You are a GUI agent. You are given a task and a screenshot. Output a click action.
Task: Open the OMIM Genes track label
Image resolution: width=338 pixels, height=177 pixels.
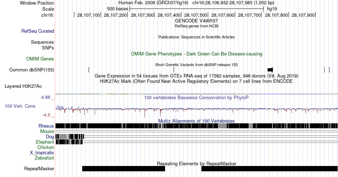40,59
